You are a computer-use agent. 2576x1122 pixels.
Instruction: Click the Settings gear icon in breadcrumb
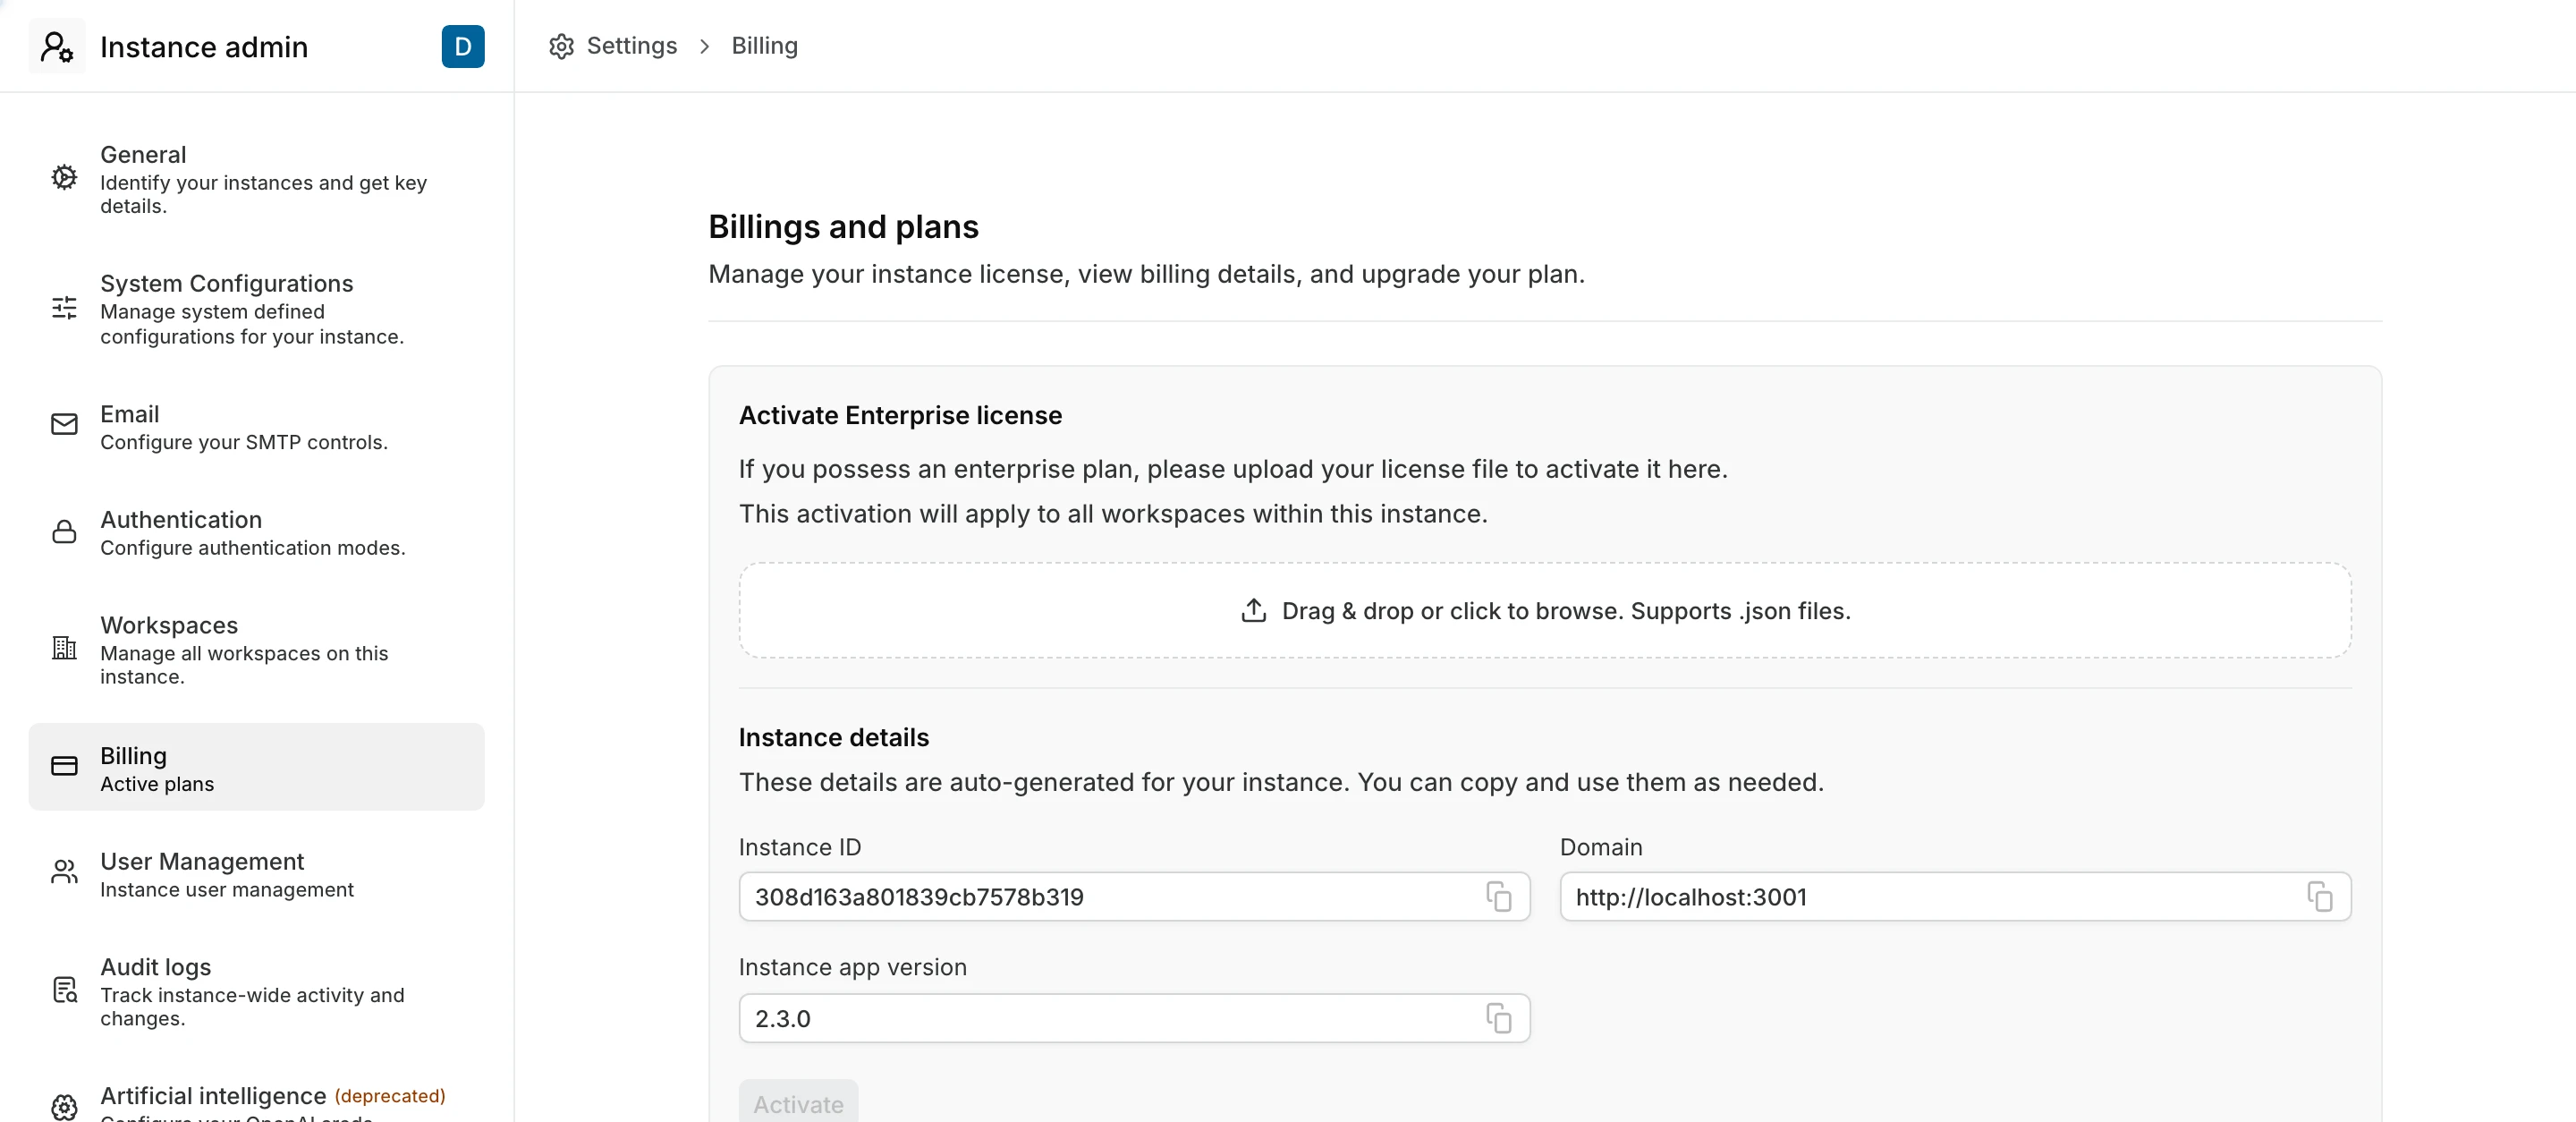(562, 46)
